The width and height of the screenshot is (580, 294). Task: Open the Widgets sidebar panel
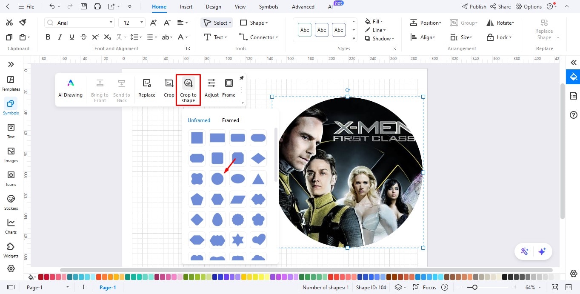pos(11,250)
